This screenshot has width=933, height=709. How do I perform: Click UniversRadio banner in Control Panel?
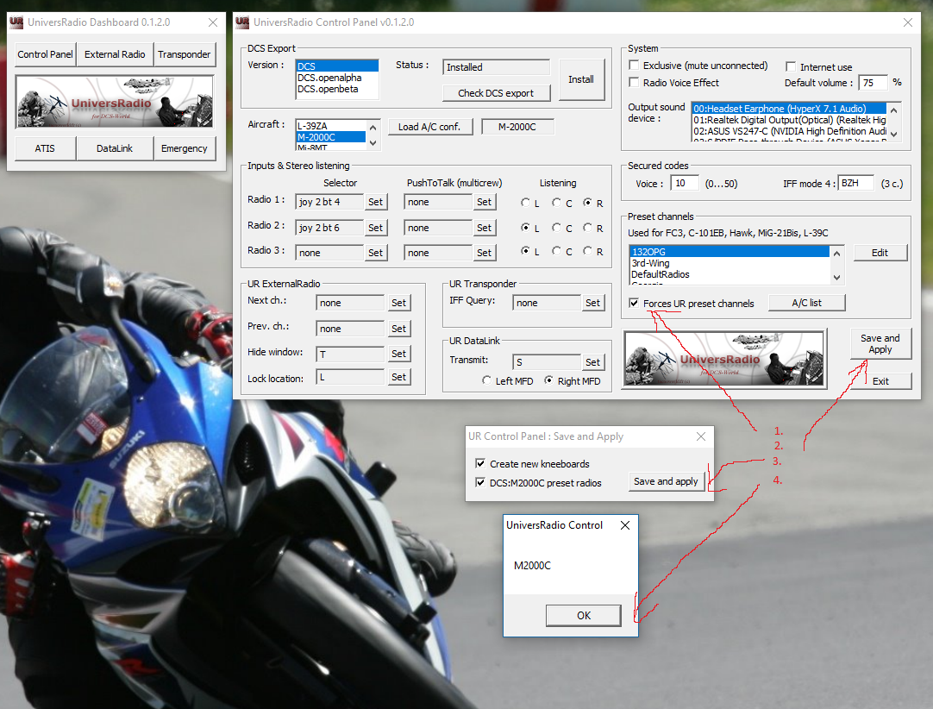click(724, 359)
